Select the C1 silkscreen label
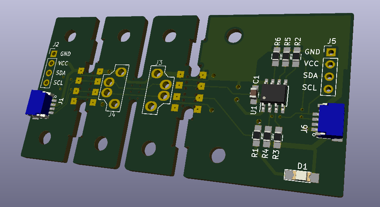This screenshot has height=207, width=380. [256, 80]
